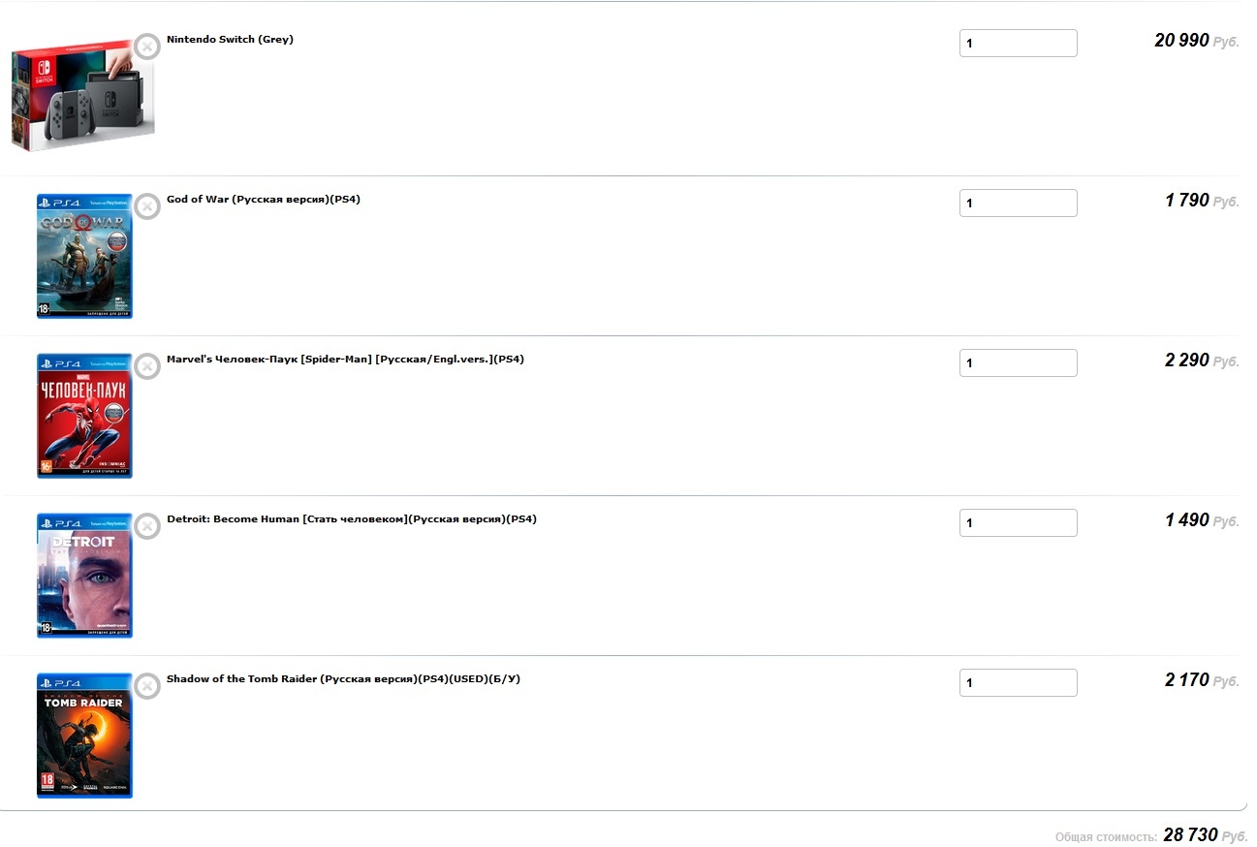The height and width of the screenshot is (847, 1257).
Task: Remove Marvel's Spider-Man from the cart
Action: 146,366
